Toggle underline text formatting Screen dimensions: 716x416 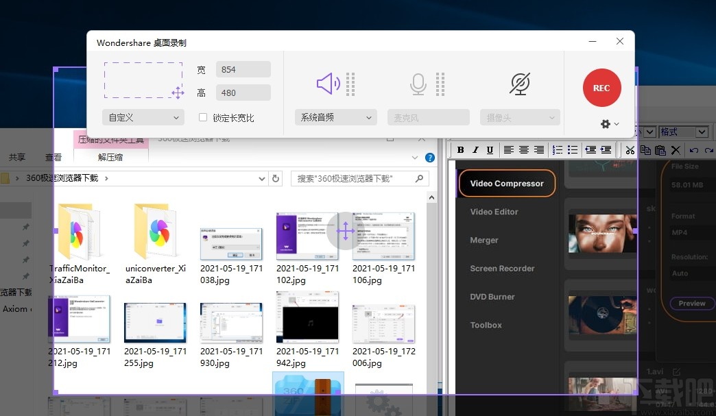pyautogui.click(x=488, y=150)
